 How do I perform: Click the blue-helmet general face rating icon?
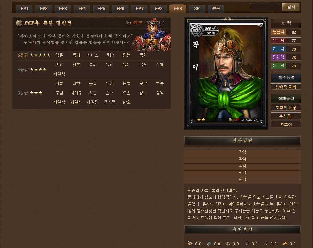coord(247,243)
